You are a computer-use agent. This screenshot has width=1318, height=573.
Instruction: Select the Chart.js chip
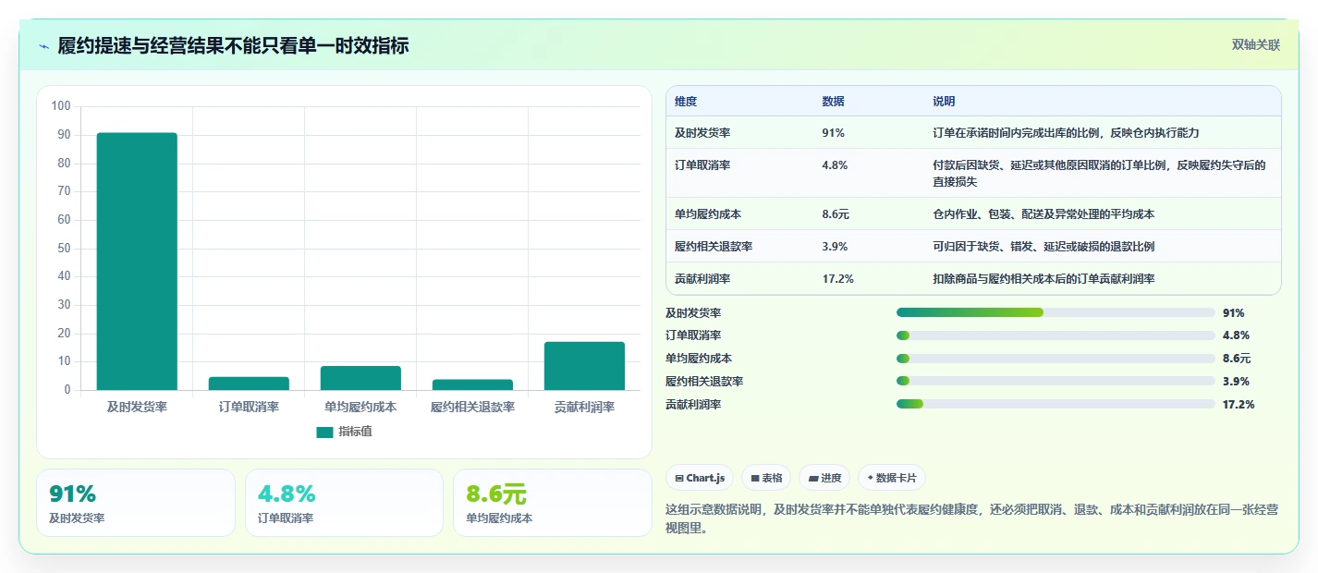700,478
